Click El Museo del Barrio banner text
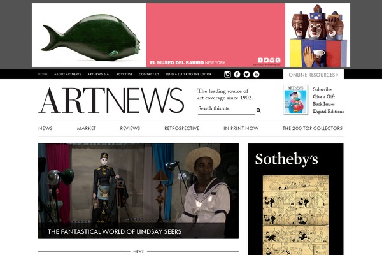 click(x=188, y=62)
